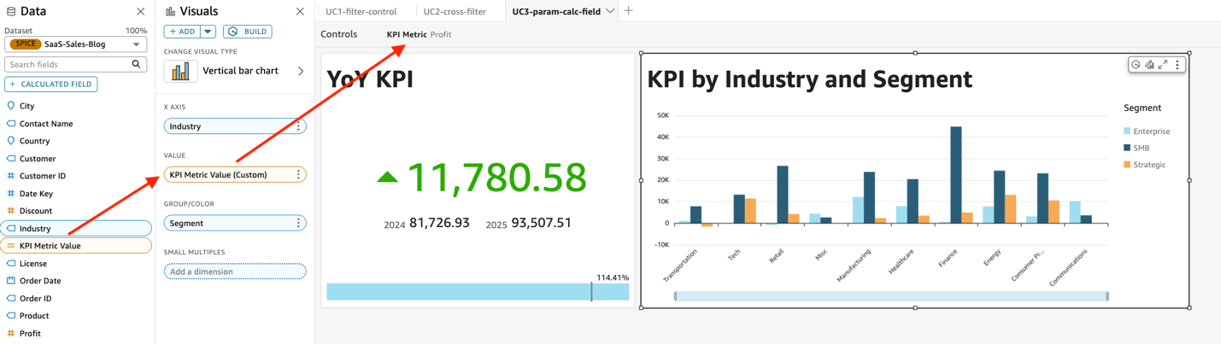Close the Data panel
The image size is (1221, 344).
point(140,12)
